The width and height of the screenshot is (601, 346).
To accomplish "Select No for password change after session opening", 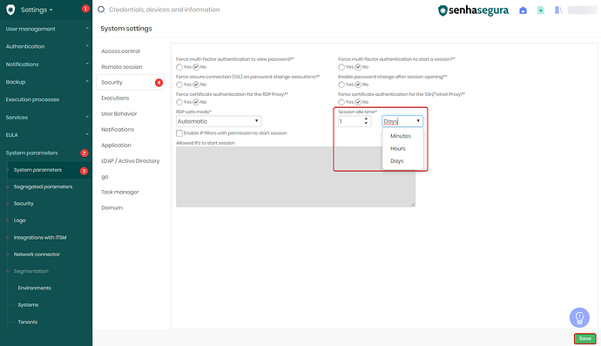I will pos(358,85).
